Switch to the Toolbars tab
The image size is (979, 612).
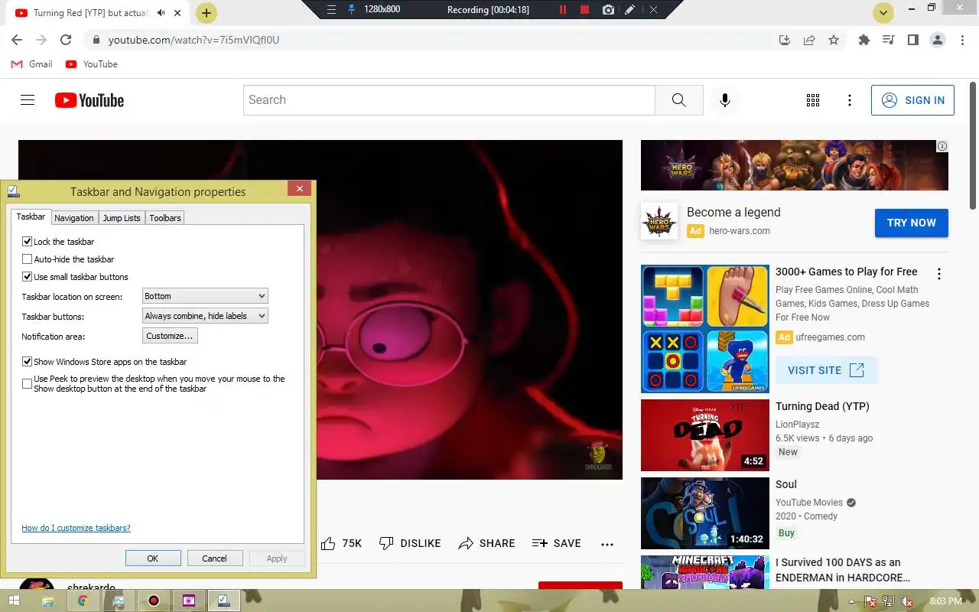coord(165,218)
